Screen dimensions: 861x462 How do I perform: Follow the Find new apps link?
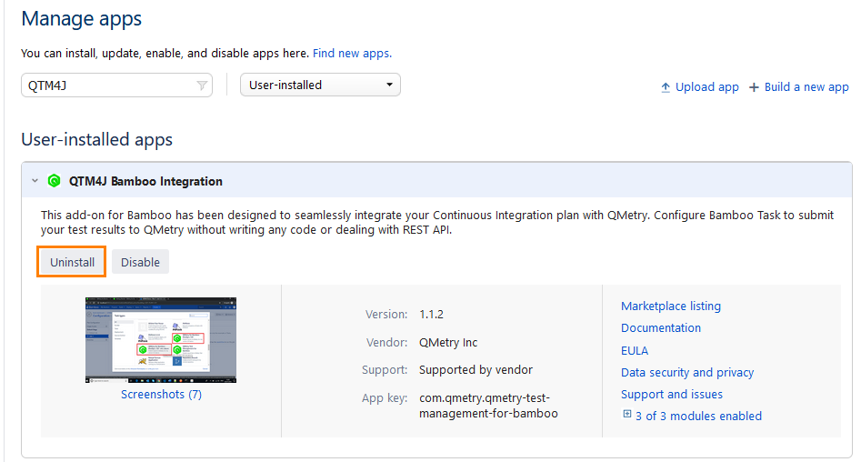(352, 54)
